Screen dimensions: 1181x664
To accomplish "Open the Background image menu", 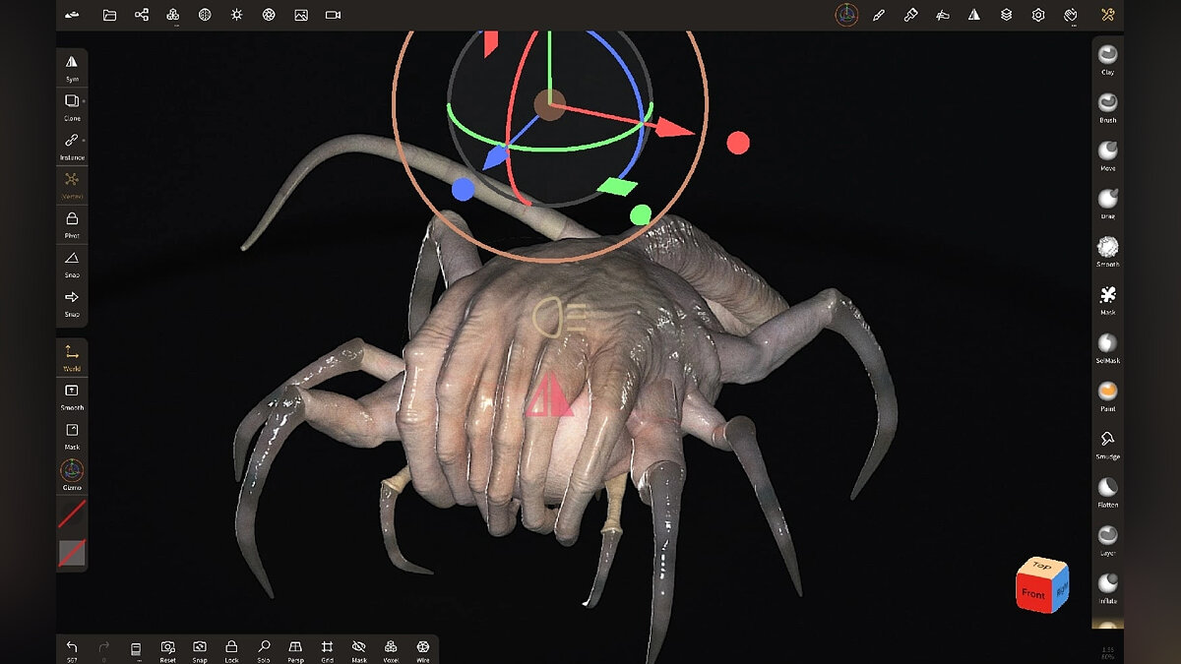I will 301,15.
